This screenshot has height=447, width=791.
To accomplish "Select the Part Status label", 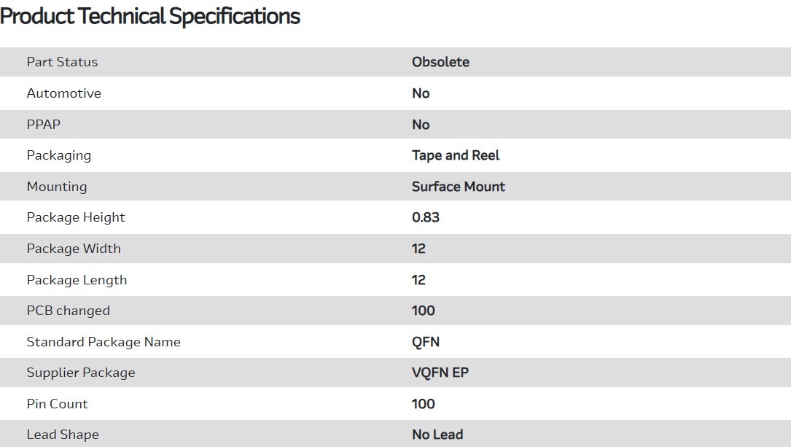I will tap(62, 62).
